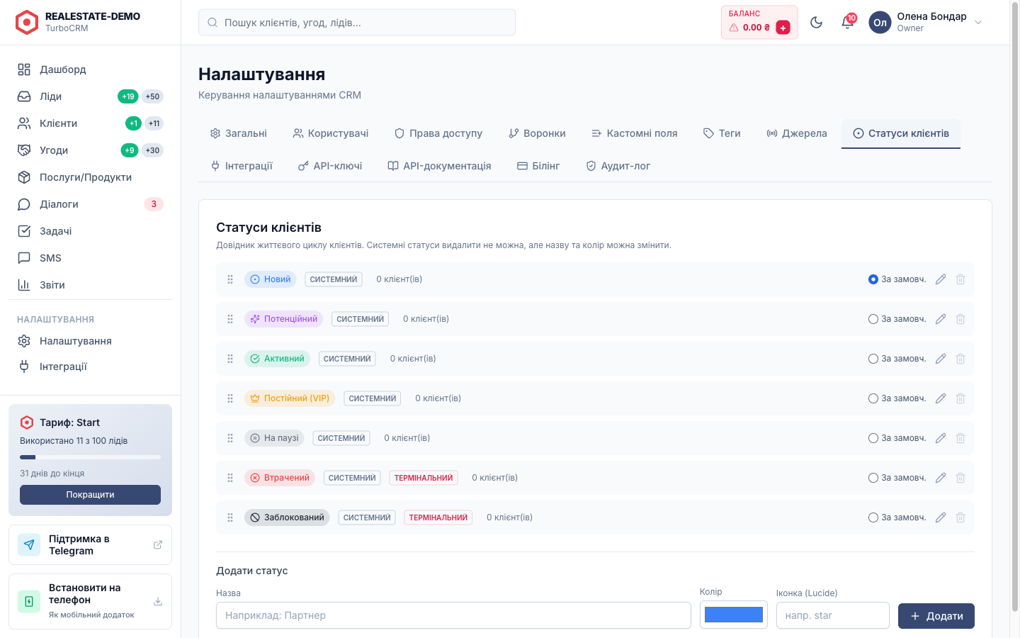Focus the search clients input field
This screenshot has height=638, width=1020.
(x=357, y=23)
